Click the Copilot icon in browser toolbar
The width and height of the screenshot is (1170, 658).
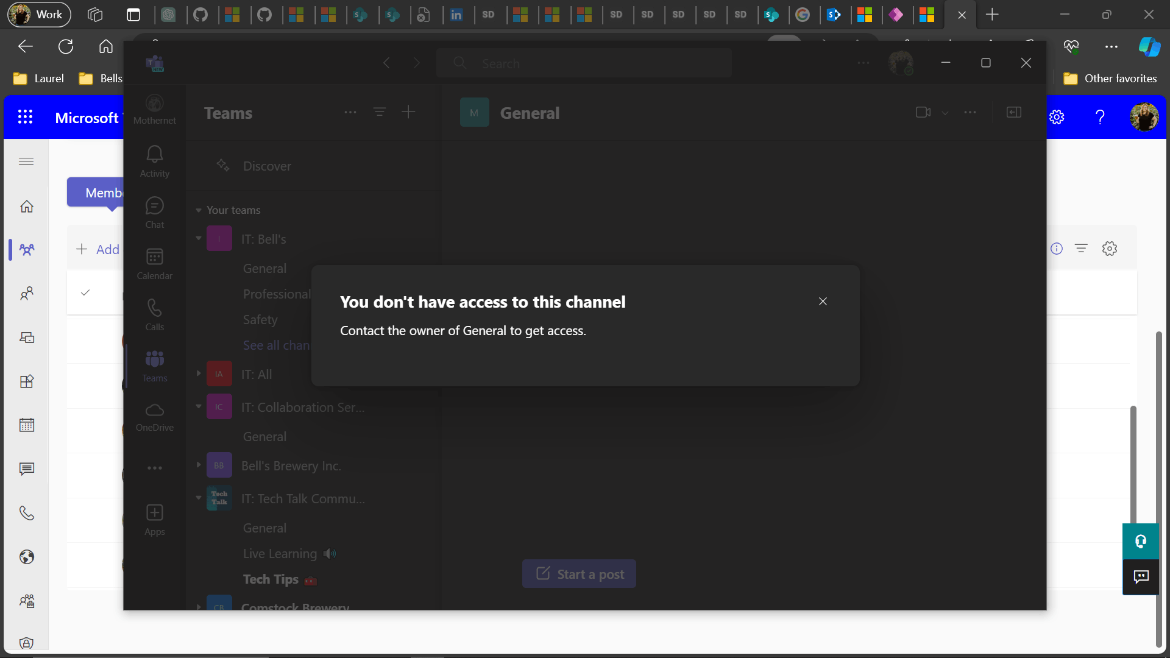coord(1149,46)
